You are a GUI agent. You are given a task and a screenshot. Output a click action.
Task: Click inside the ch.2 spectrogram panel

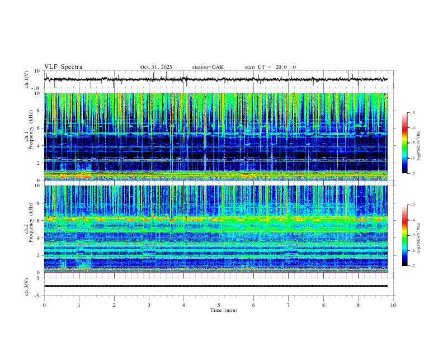click(216, 229)
